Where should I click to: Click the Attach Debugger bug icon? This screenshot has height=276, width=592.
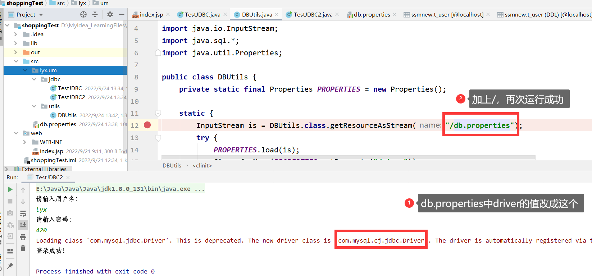[10, 225]
